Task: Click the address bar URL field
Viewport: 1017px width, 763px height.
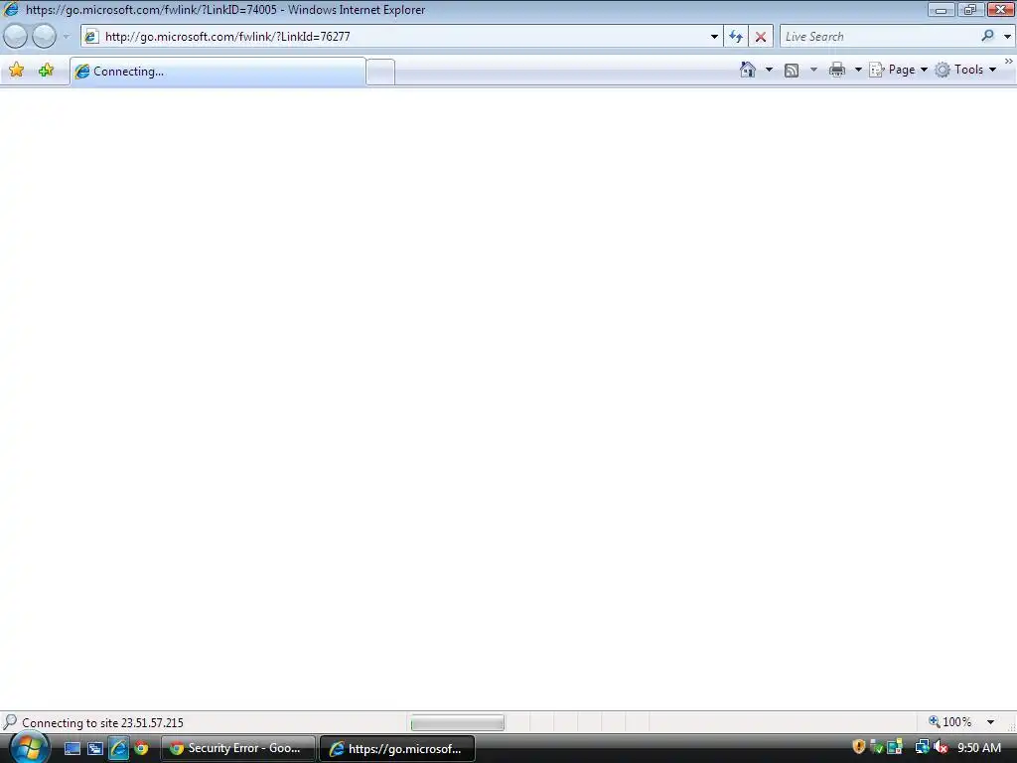Action: [x=402, y=37]
